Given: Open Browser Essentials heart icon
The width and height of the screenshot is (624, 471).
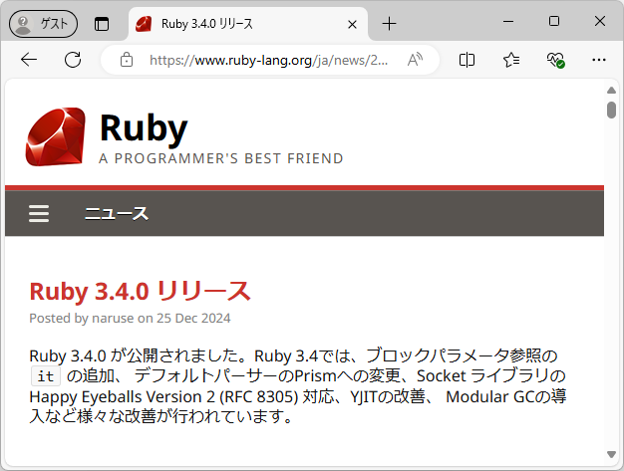Looking at the screenshot, I should (555, 60).
